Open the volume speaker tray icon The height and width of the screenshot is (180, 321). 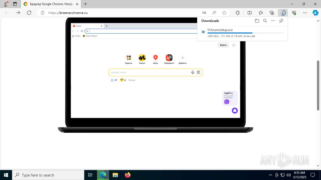tap(289, 175)
